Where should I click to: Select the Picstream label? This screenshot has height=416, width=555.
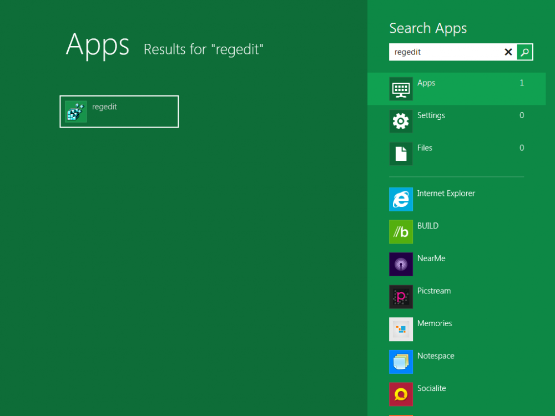point(434,291)
